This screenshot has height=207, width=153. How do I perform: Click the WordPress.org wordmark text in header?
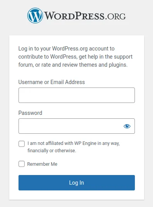85,16
